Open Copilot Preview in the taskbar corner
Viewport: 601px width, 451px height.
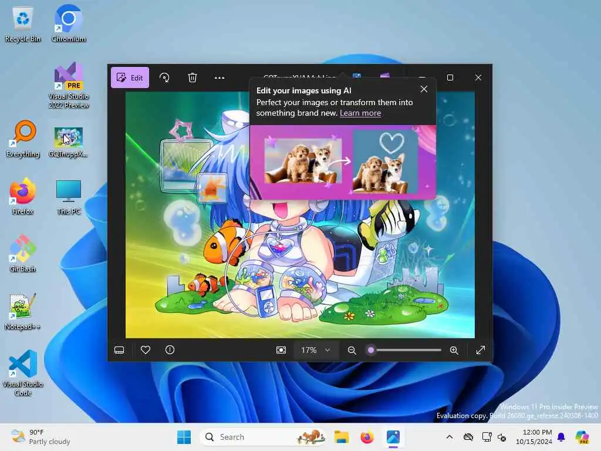pos(582,437)
